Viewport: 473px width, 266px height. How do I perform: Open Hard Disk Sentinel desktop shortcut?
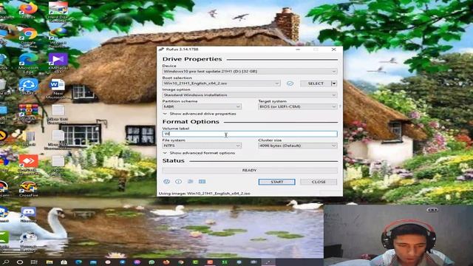tap(58, 12)
